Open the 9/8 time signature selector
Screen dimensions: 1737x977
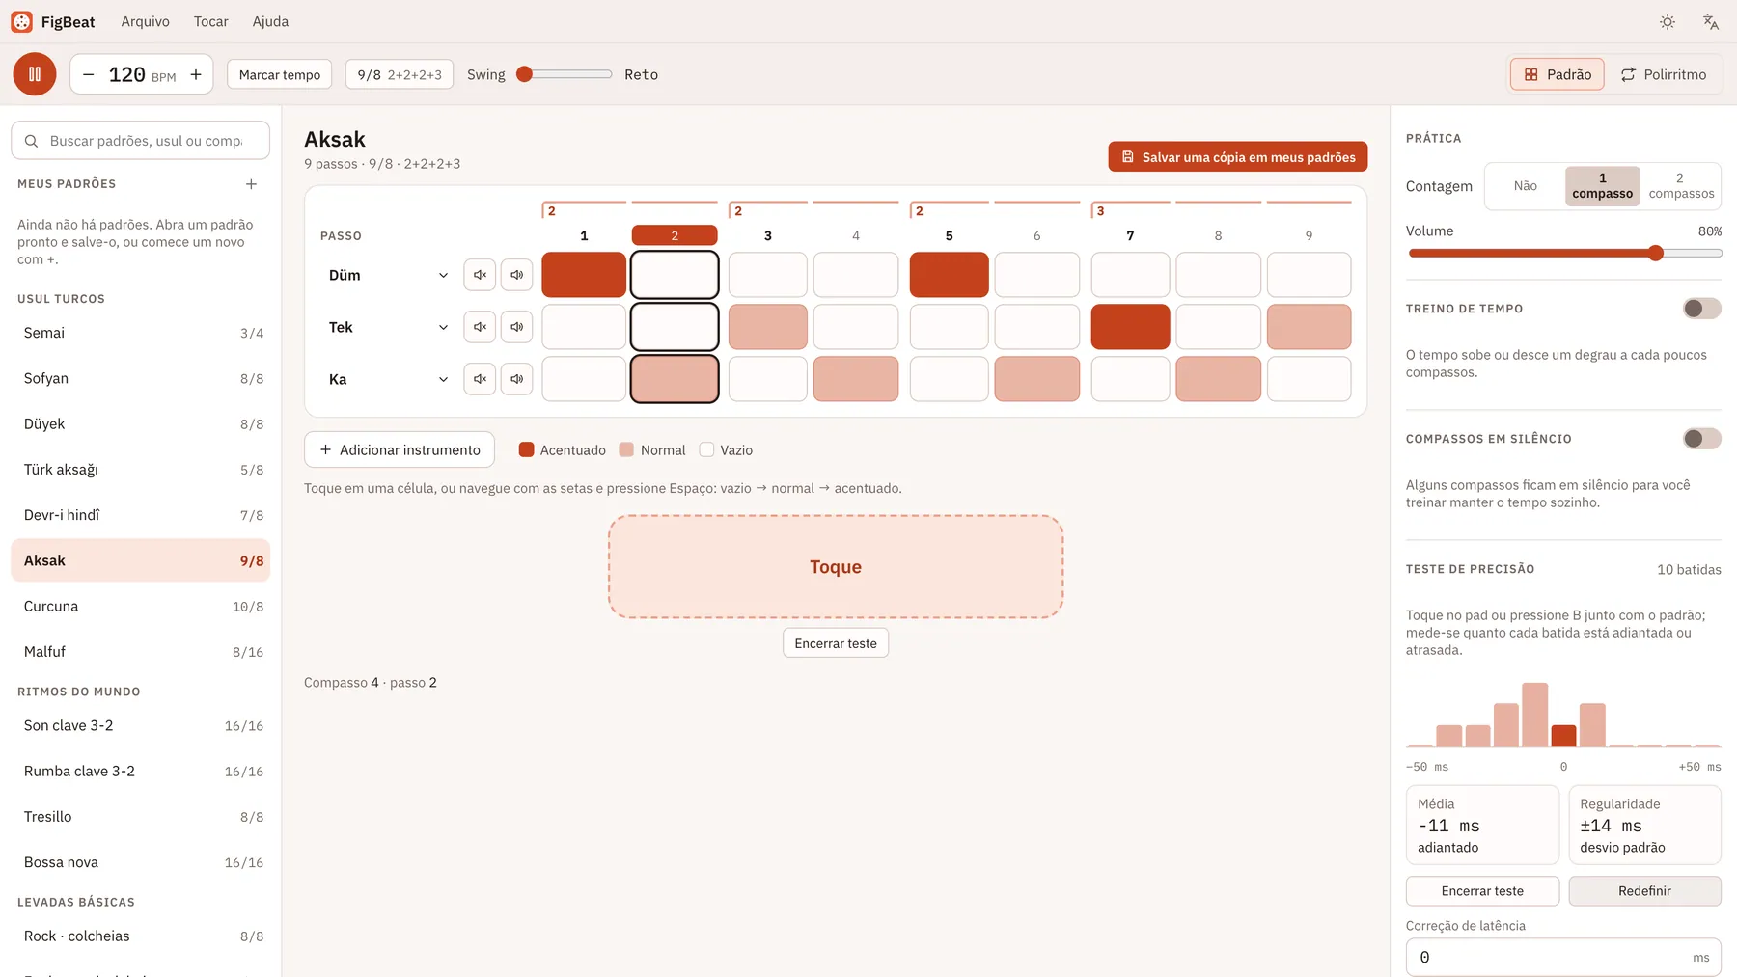(400, 74)
